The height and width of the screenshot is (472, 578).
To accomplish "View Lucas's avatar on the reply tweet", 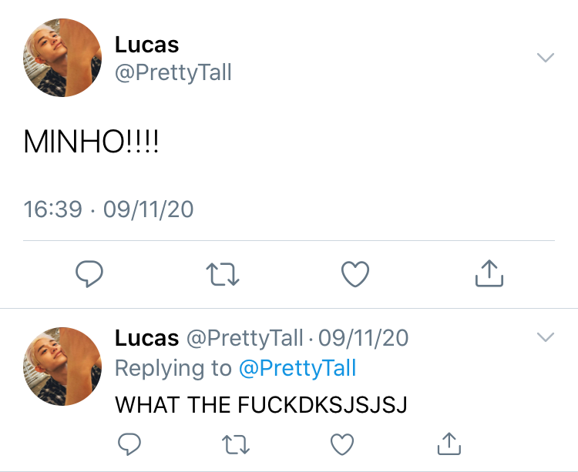I will click(62, 367).
